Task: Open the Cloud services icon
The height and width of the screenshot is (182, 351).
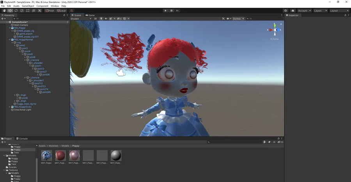Action: point(292,11)
